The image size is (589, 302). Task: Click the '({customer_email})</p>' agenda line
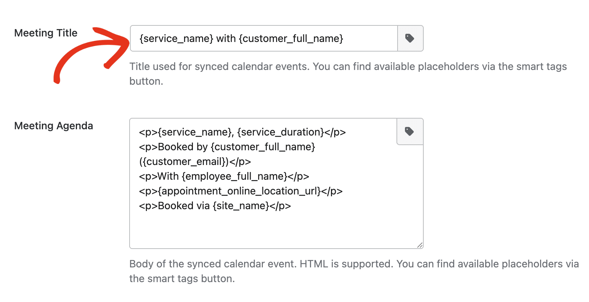(x=195, y=162)
